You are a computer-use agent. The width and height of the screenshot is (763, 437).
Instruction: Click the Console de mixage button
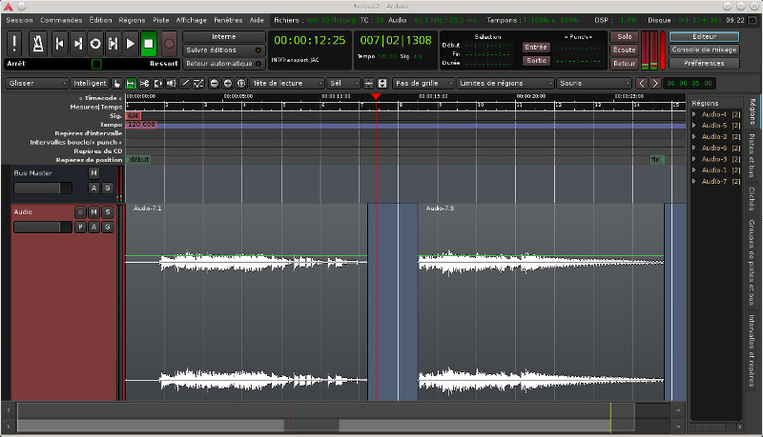click(x=705, y=50)
